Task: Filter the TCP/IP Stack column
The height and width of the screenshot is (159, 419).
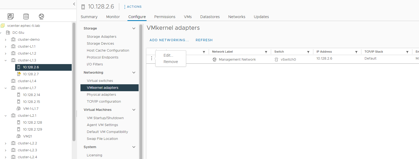Action: coord(407,52)
